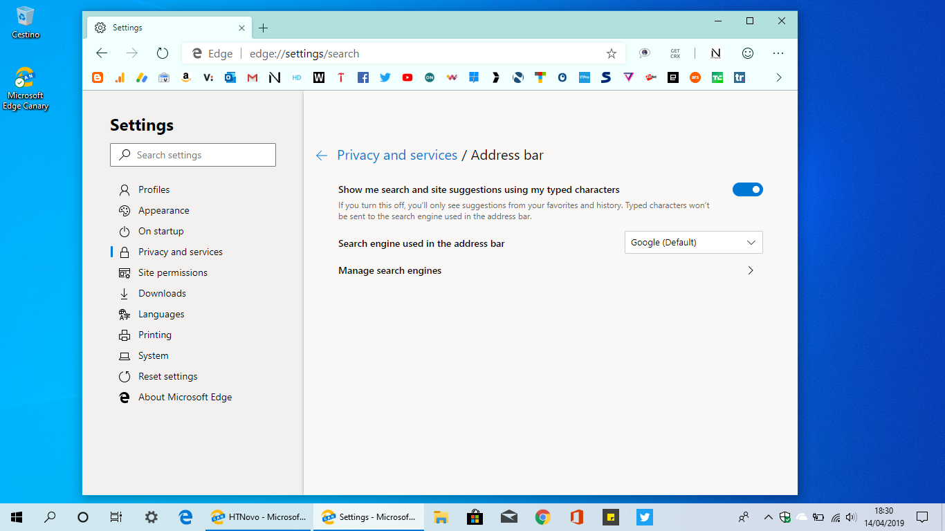The height and width of the screenshot is (531, 945).
Task: Turn off search and site suggestions toggle
Action: pyautogui.click(x=748, y=189)
